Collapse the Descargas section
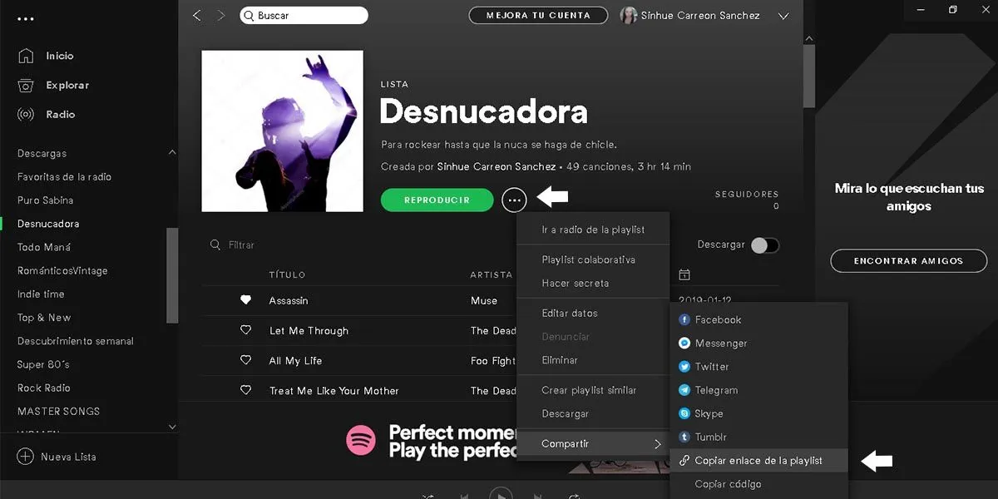The image size is (998, 499). pyautogui.click(x=172, y=152)
